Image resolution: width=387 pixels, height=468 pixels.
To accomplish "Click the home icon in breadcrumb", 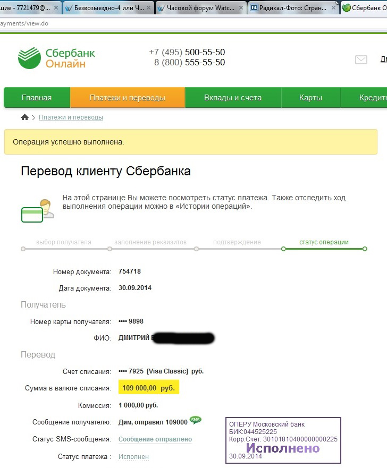I will tap(24, 117).
